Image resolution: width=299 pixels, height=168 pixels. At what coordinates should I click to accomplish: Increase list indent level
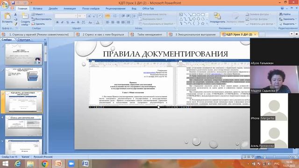coord(128,16)
